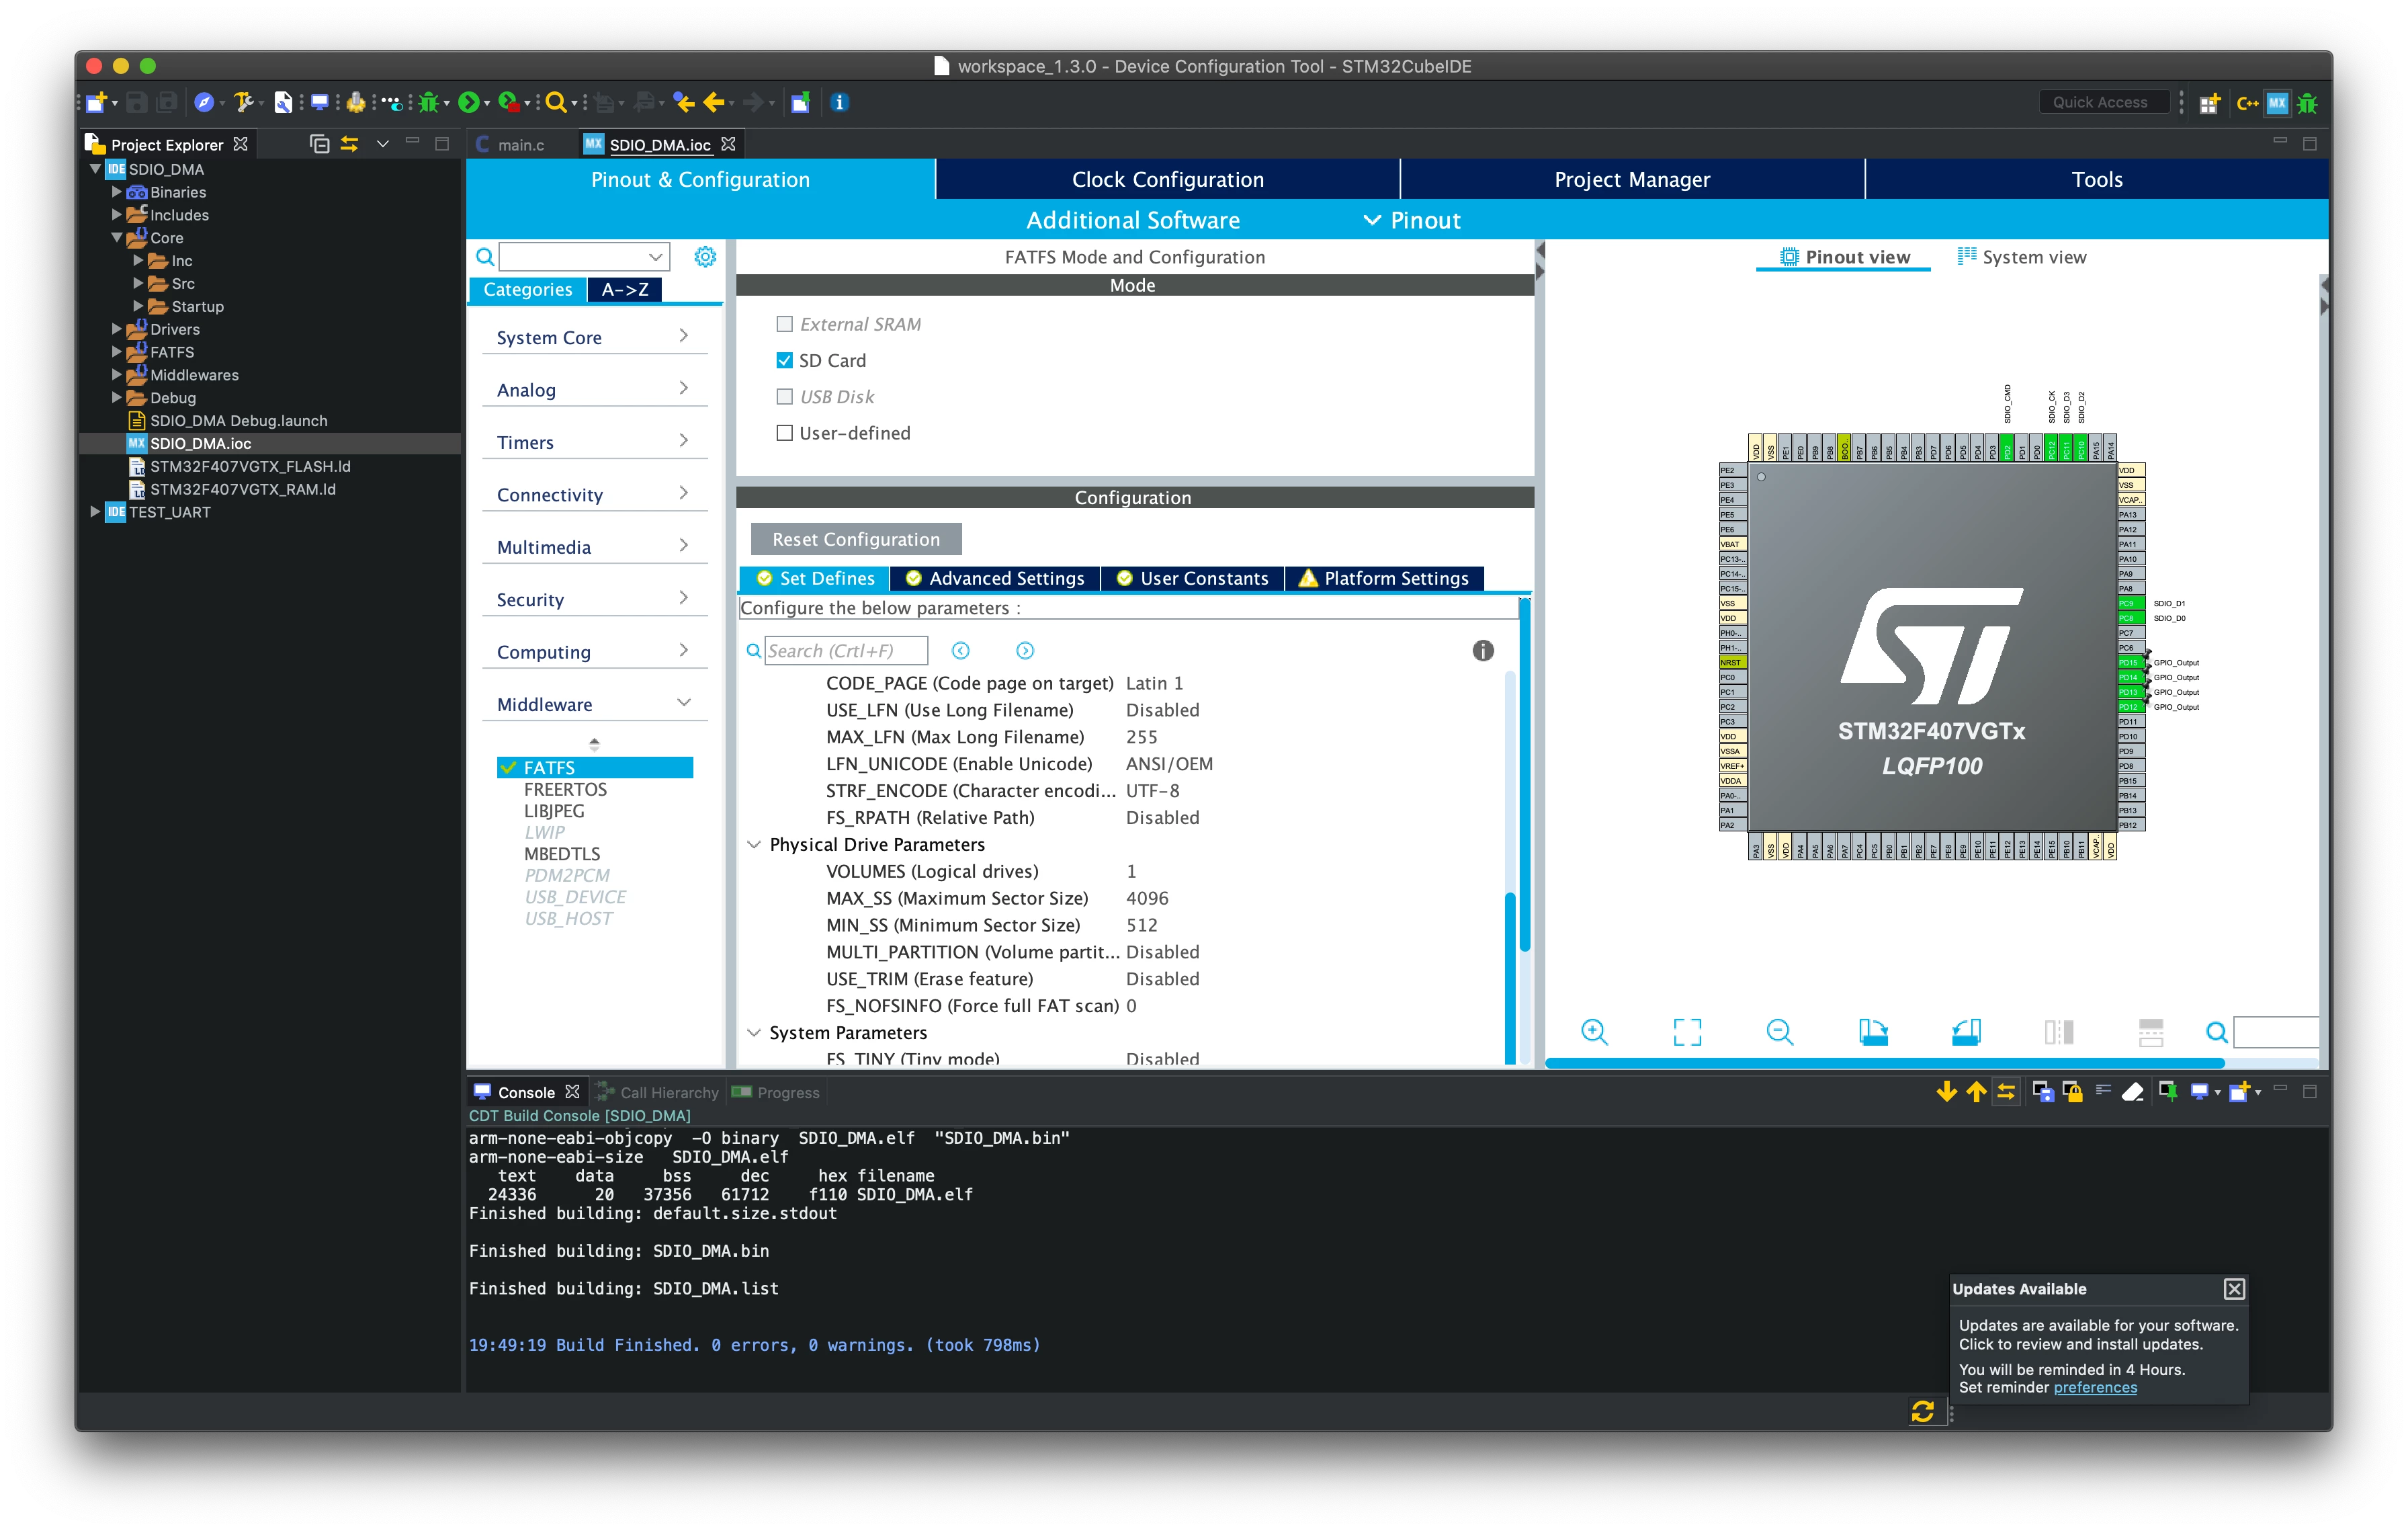Image resolution: width=2408 pixels, height=1531 pixels.
Task: Click the green Run button in the toolbar
Action: click(468, 102)
